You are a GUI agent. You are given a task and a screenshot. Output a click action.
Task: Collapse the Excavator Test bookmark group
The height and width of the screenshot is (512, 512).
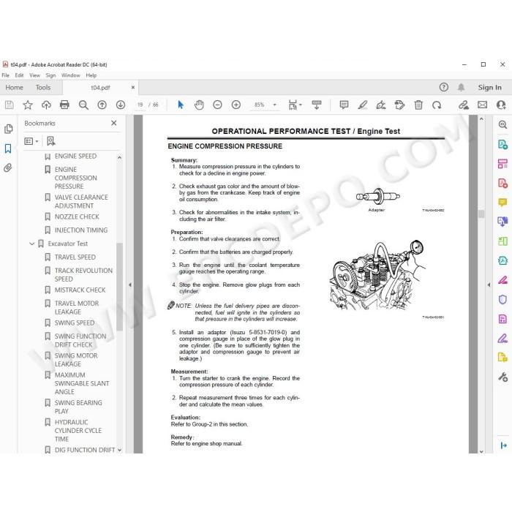[31, 244]
